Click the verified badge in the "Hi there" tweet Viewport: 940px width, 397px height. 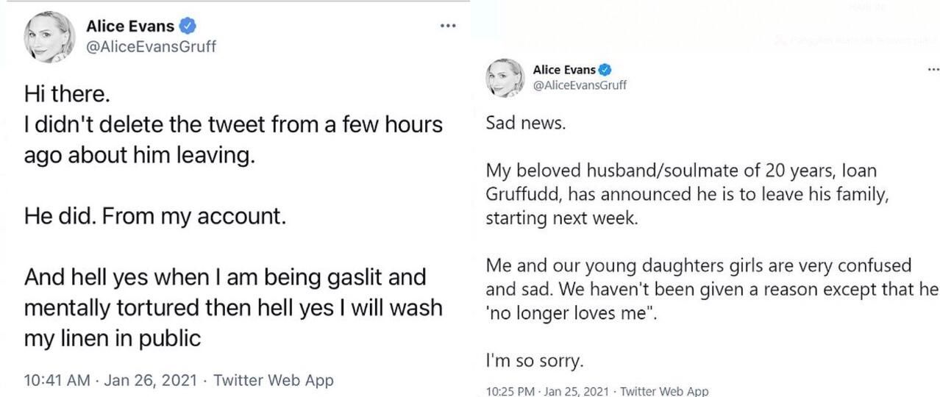(x=188, y=26)
